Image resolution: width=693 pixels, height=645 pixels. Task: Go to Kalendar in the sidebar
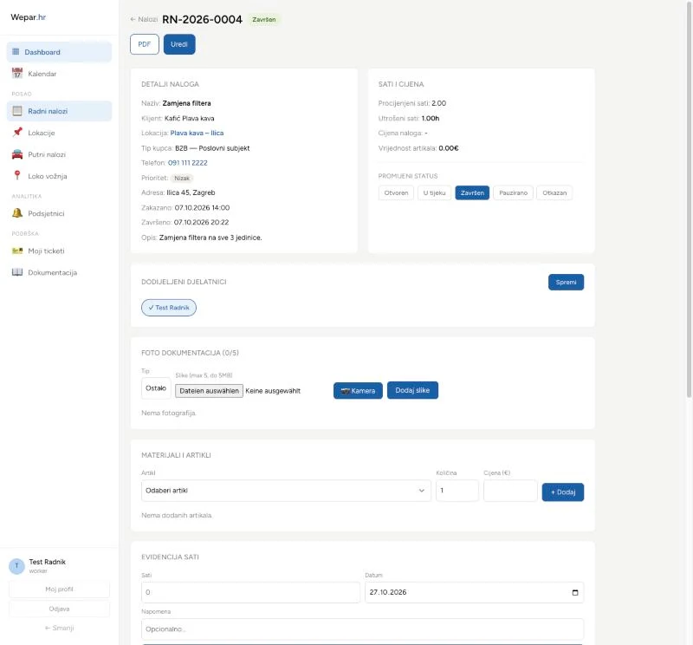click(59, 74)
